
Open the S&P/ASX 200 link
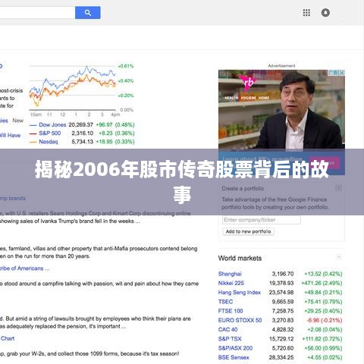click(235, 348)
